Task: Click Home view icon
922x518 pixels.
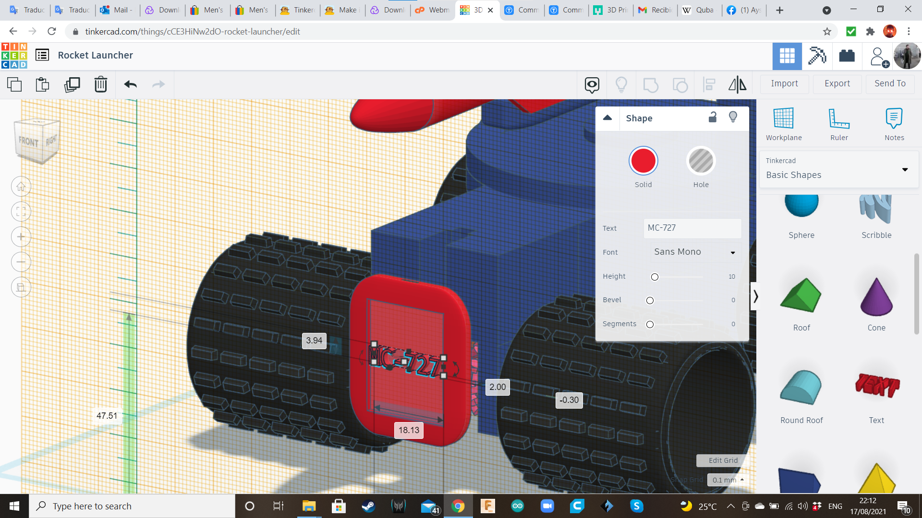Action: 21,187
